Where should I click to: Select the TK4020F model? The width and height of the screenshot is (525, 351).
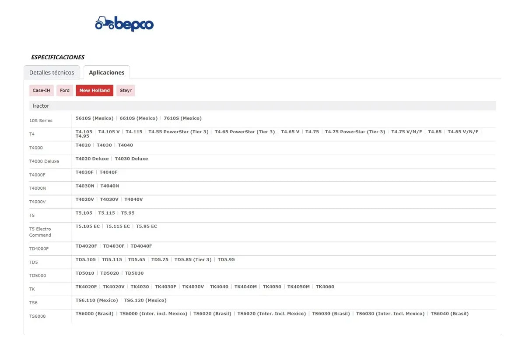tap(86, 287)
